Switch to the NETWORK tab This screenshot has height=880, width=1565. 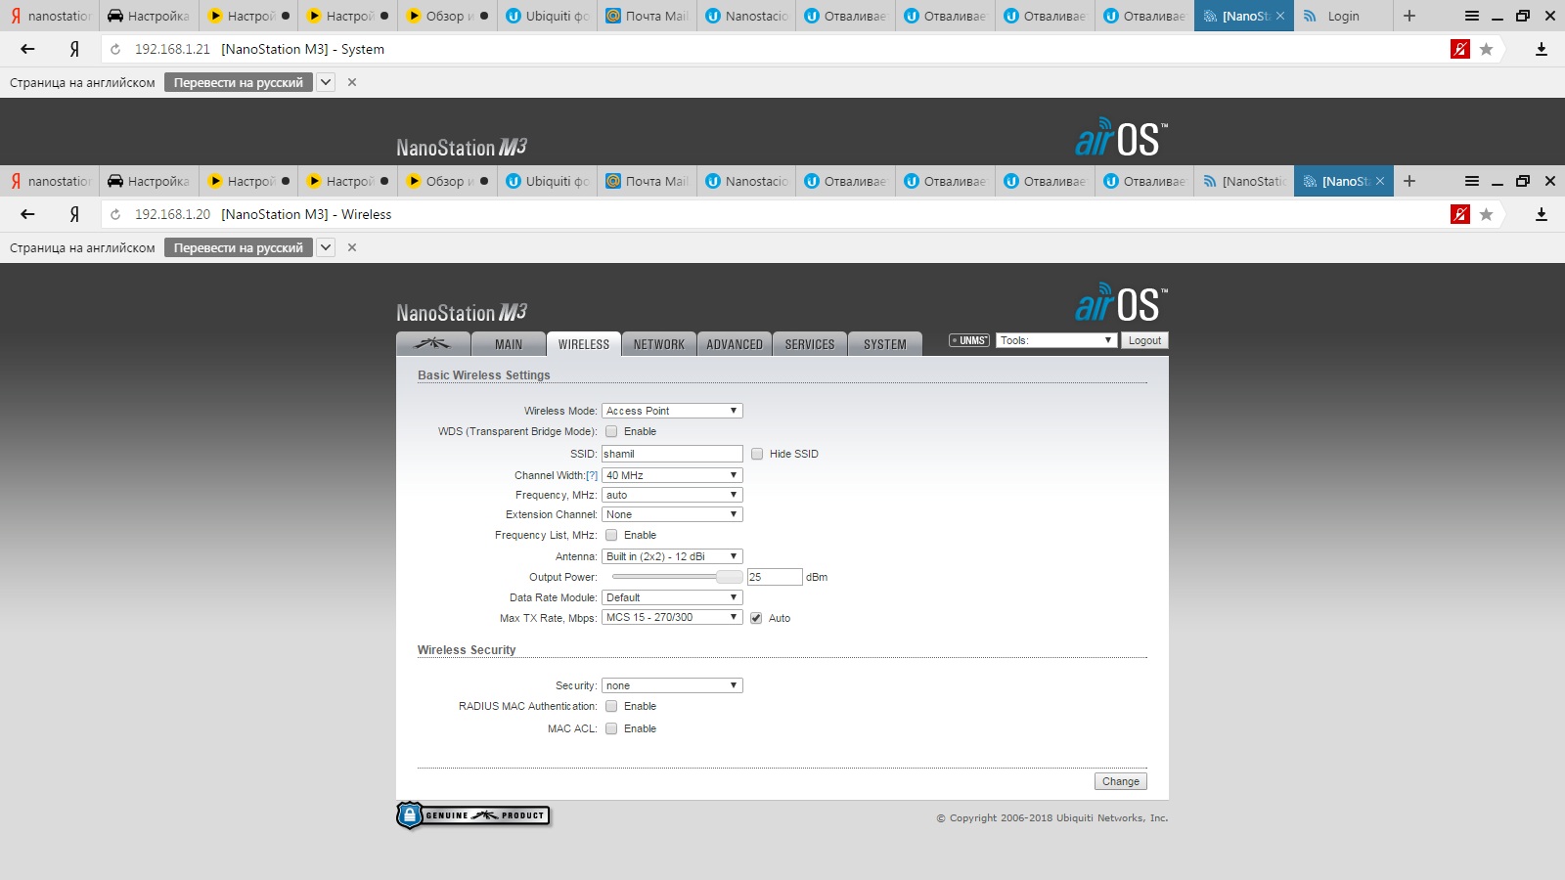(x=659, y=344)
